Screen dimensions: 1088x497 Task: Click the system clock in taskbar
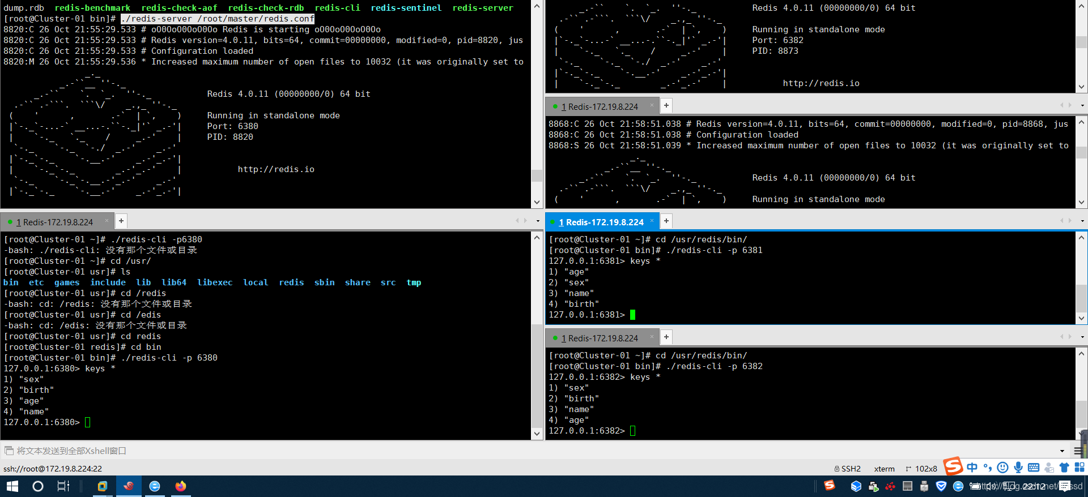1034,486
